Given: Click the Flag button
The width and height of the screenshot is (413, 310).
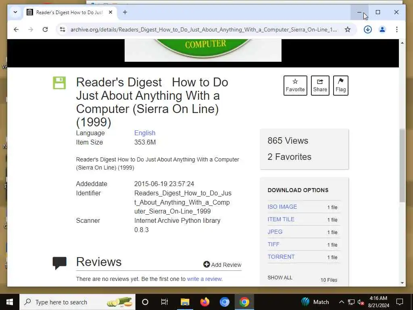Looking at the screenshot, I should pyautogui.click(x=340, y=86).
